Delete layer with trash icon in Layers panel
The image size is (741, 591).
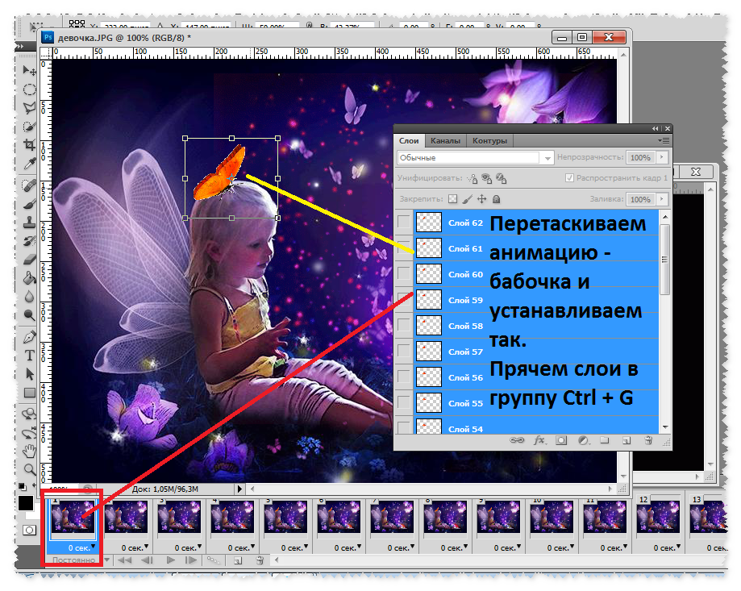pyautogui.click(x=648, y=440)
